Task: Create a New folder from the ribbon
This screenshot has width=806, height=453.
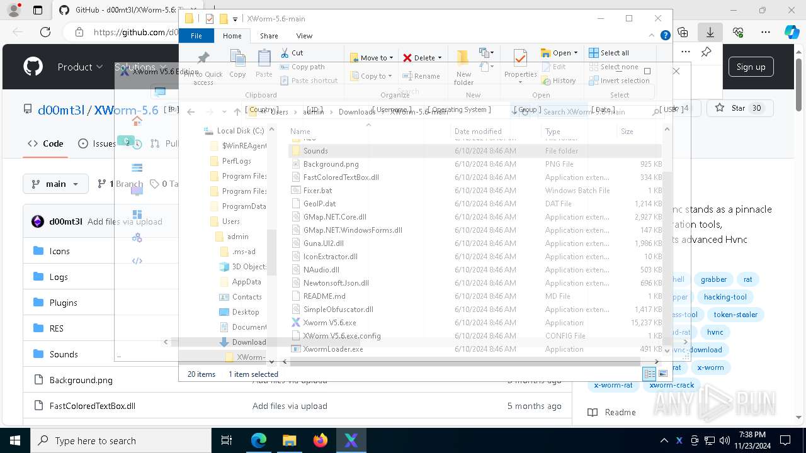Action: coord(463,67)
